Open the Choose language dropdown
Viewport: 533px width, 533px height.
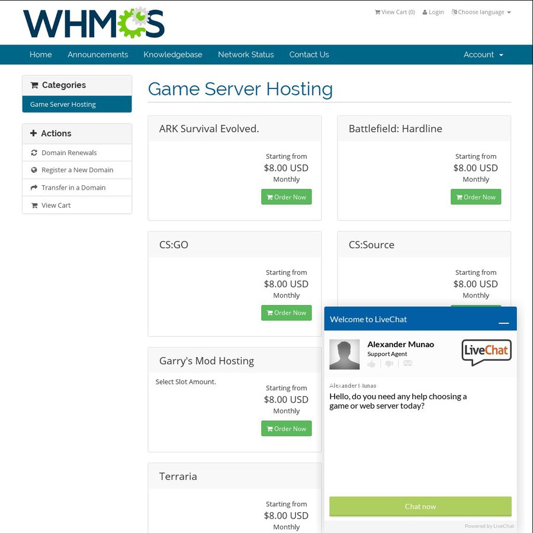(x=481, y=12)
